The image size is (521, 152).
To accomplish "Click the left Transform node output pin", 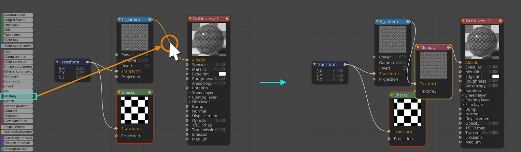I will [x=87, y=62].
